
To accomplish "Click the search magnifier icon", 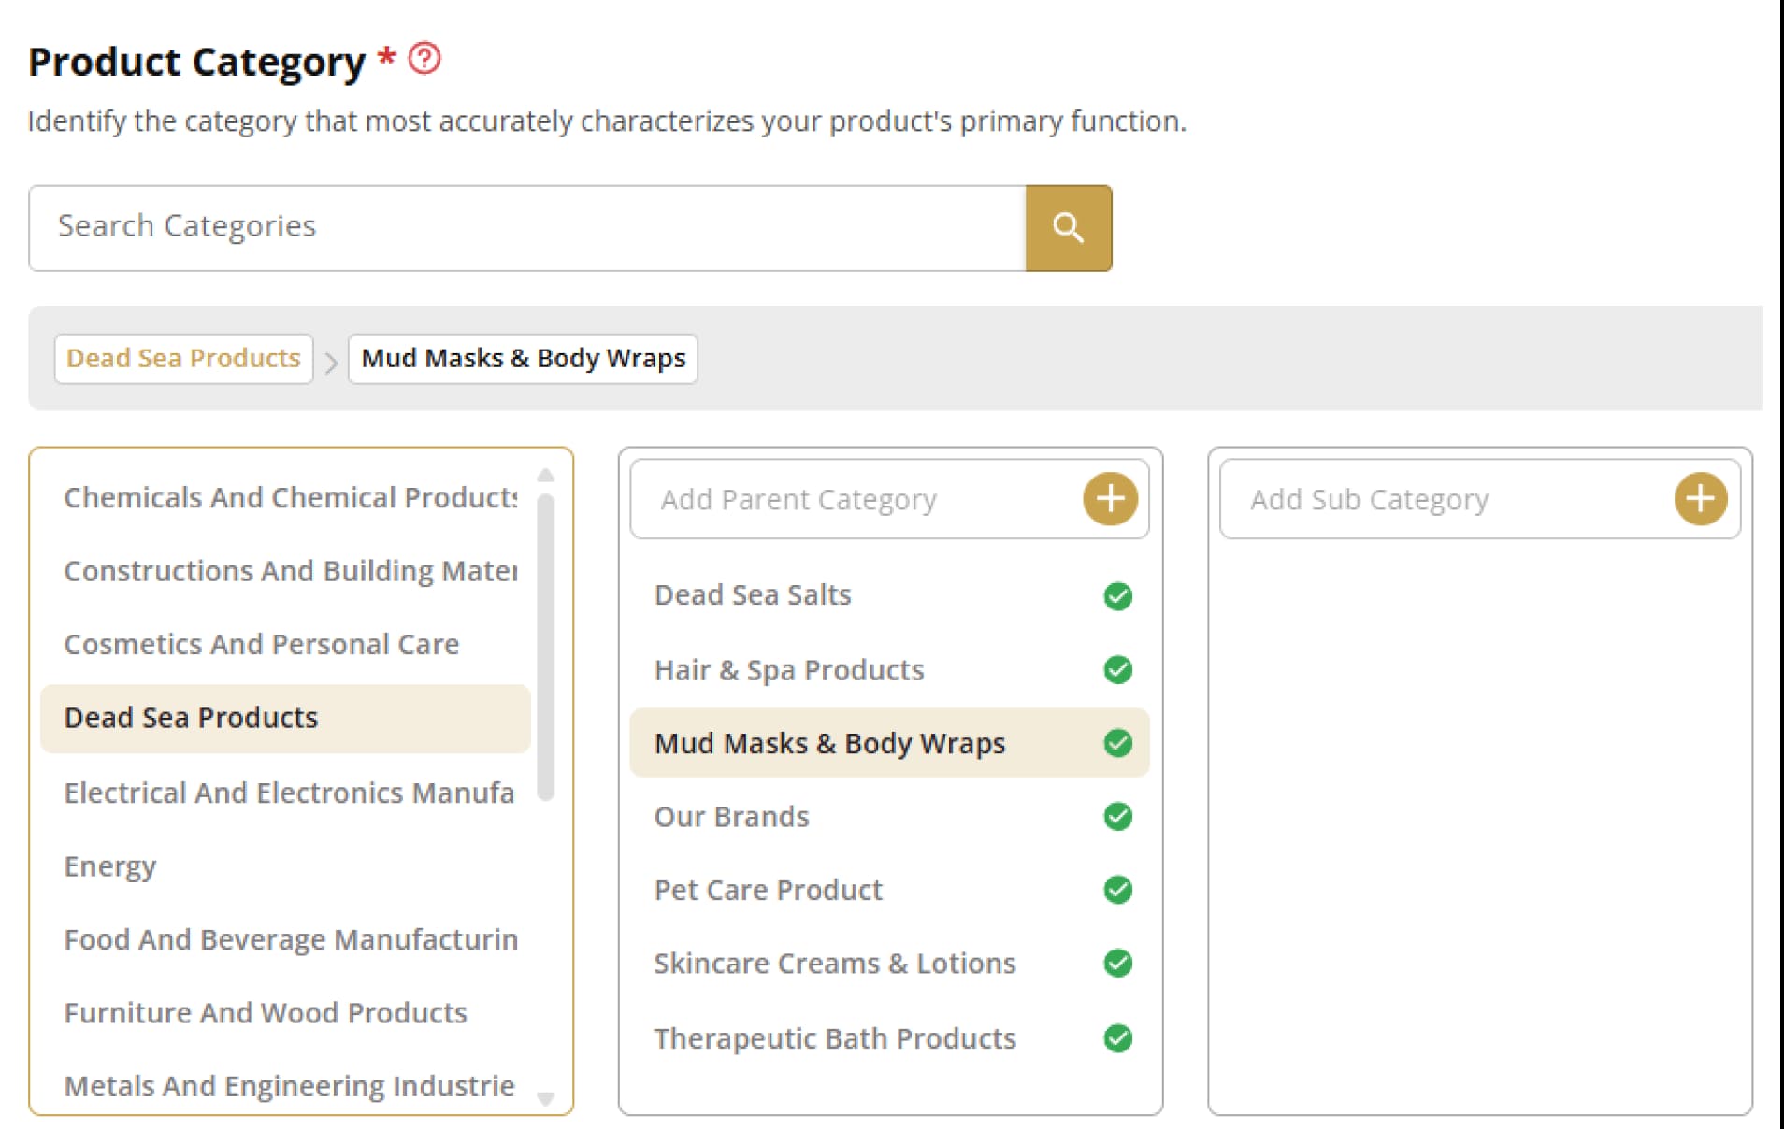I will pos(1069,227).
